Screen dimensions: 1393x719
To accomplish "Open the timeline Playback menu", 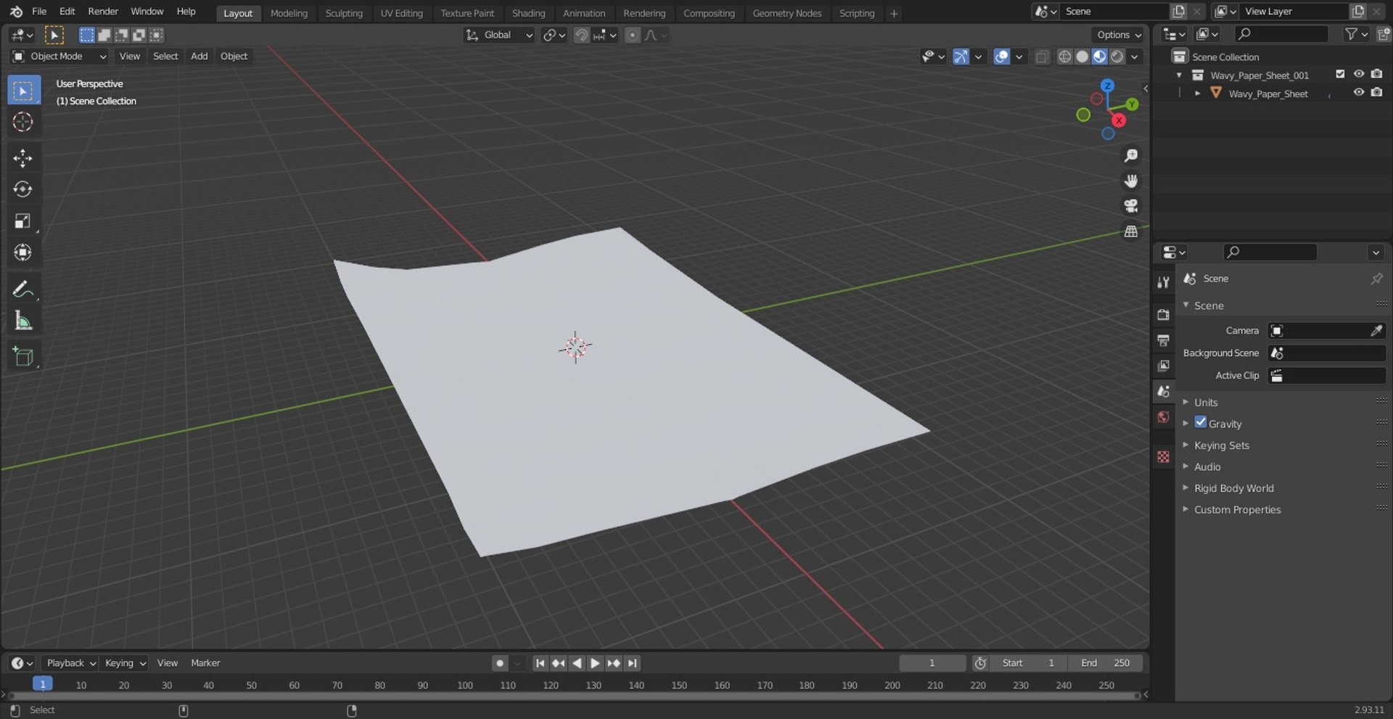I will pyautogui.click(x=70, y=663).
